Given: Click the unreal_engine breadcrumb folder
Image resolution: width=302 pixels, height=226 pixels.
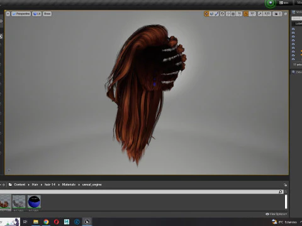Looking at the screenshot, I should (92, 185).
